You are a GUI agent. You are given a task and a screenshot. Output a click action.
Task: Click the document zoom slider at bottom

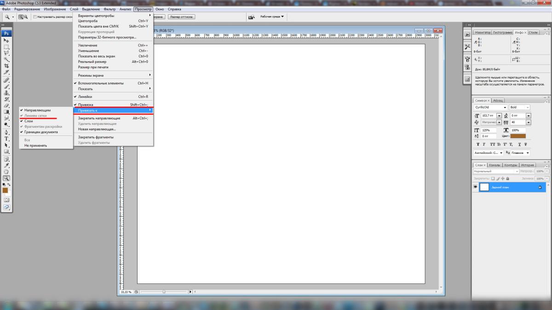click(164, 292)
